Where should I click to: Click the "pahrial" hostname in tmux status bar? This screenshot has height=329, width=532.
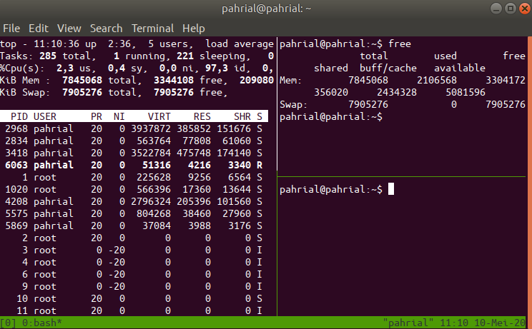tap(408, 323)
